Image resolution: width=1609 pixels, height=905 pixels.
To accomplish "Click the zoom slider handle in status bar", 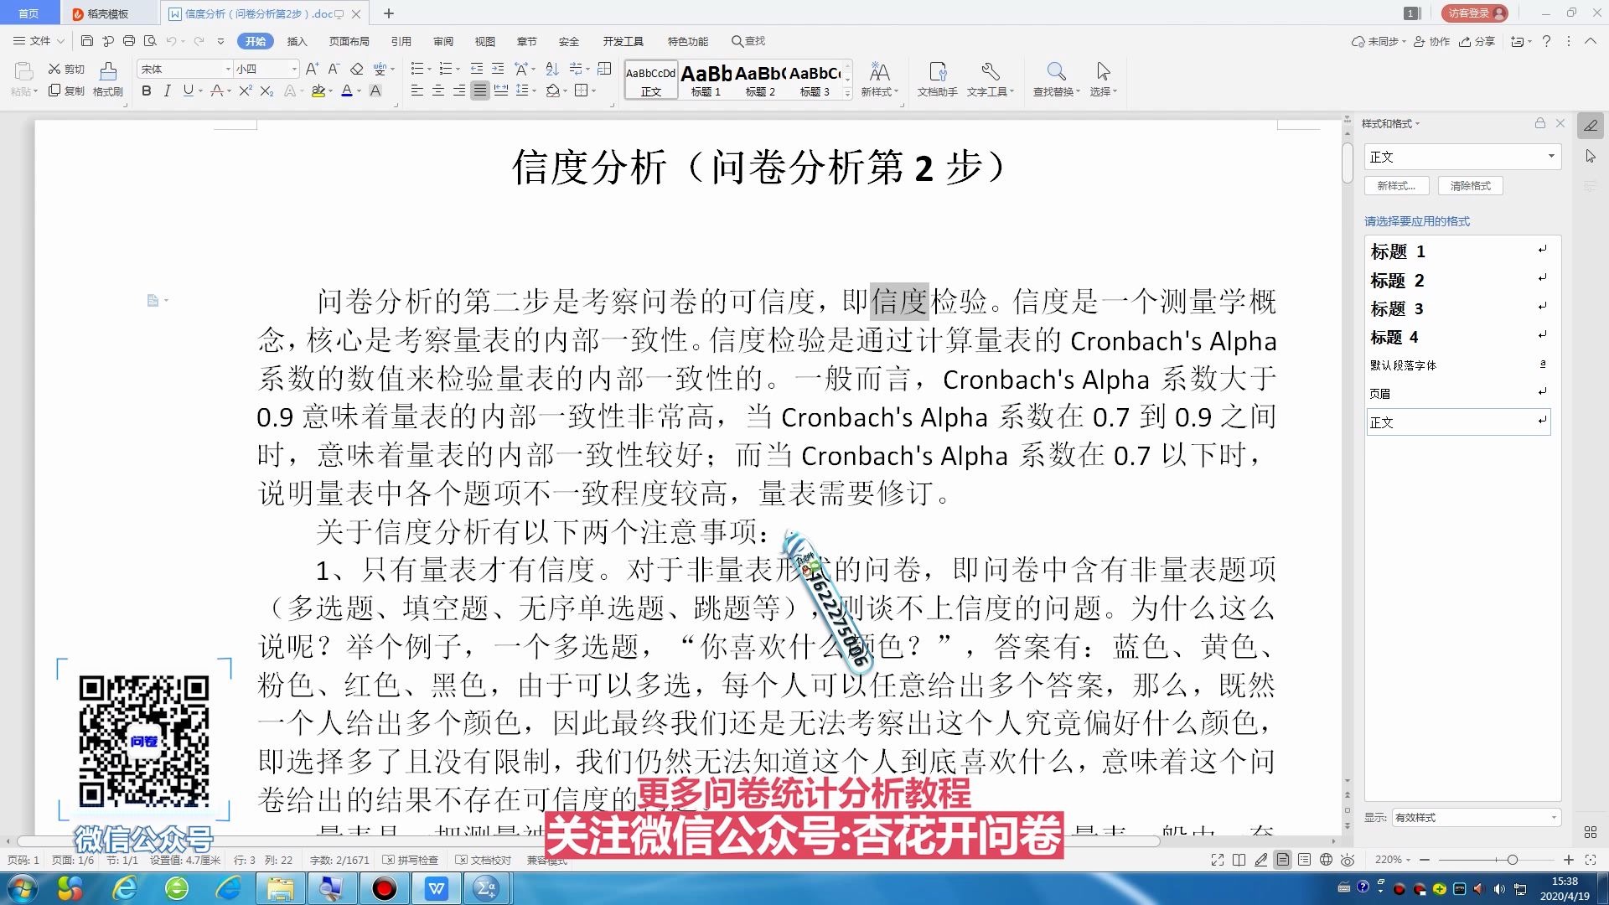I will click(1512, 860).
